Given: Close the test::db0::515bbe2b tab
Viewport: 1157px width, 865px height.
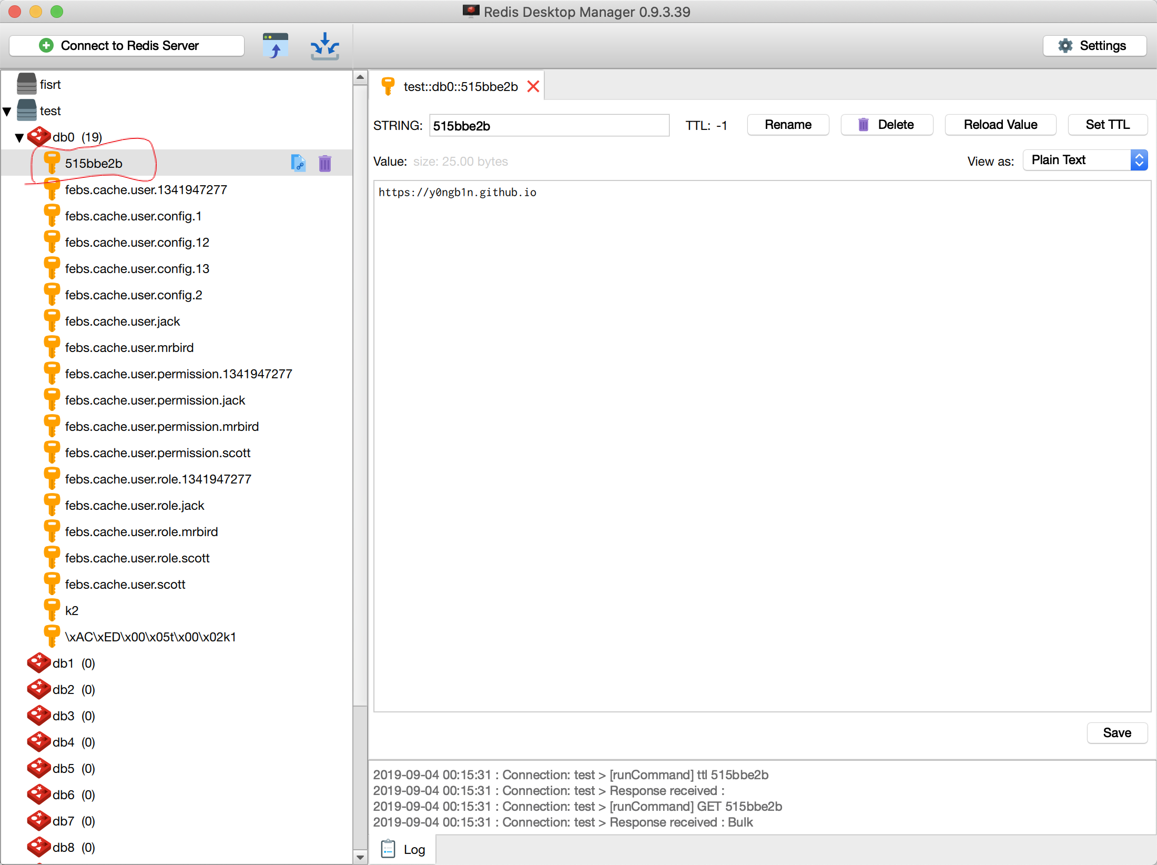Looking at the screenshot, I should [533, 86].
